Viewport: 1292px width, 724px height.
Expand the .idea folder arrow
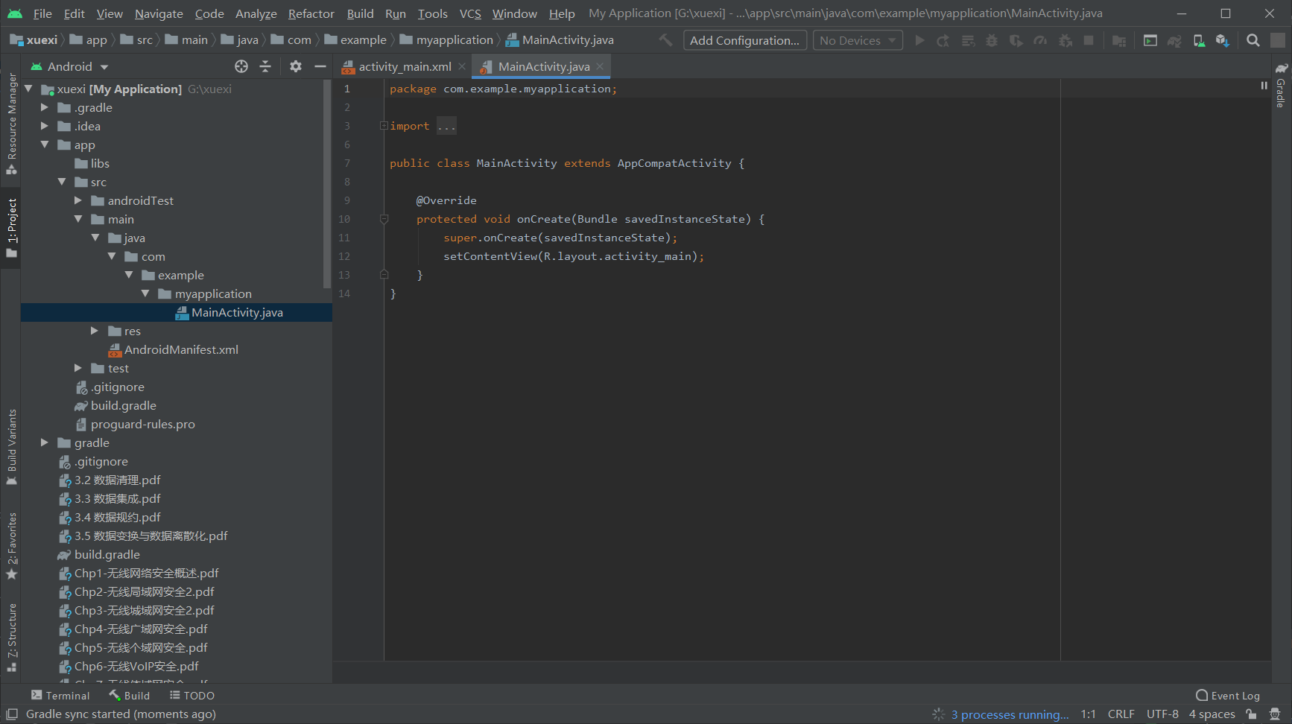pyautogui.click(x=45, y=126)
